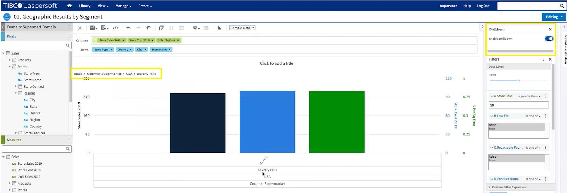Screen dimensions: 567x193
Task: Expand the Store Contact folder
Action: (16, 86)
